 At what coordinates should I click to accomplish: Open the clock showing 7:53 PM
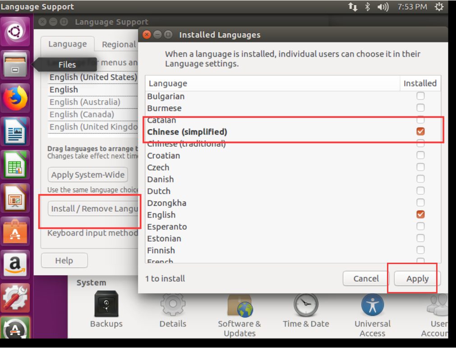click(x=412, y=6)
